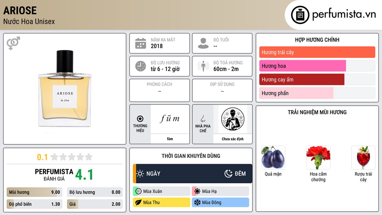Click the winter snowflake icon

197,202
